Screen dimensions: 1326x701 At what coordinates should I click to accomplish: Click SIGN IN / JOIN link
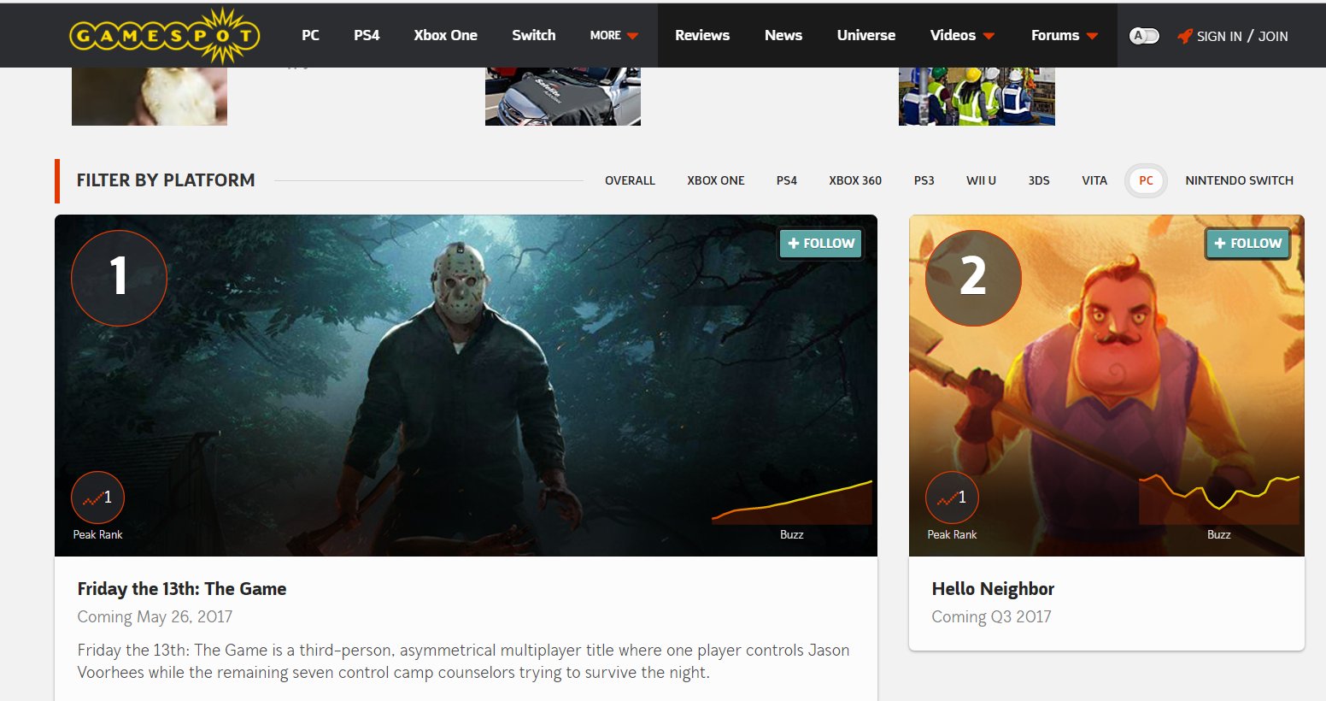pyautogui.click(x=1242, y=36)
